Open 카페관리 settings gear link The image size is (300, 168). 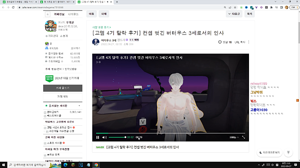[52, 36]
